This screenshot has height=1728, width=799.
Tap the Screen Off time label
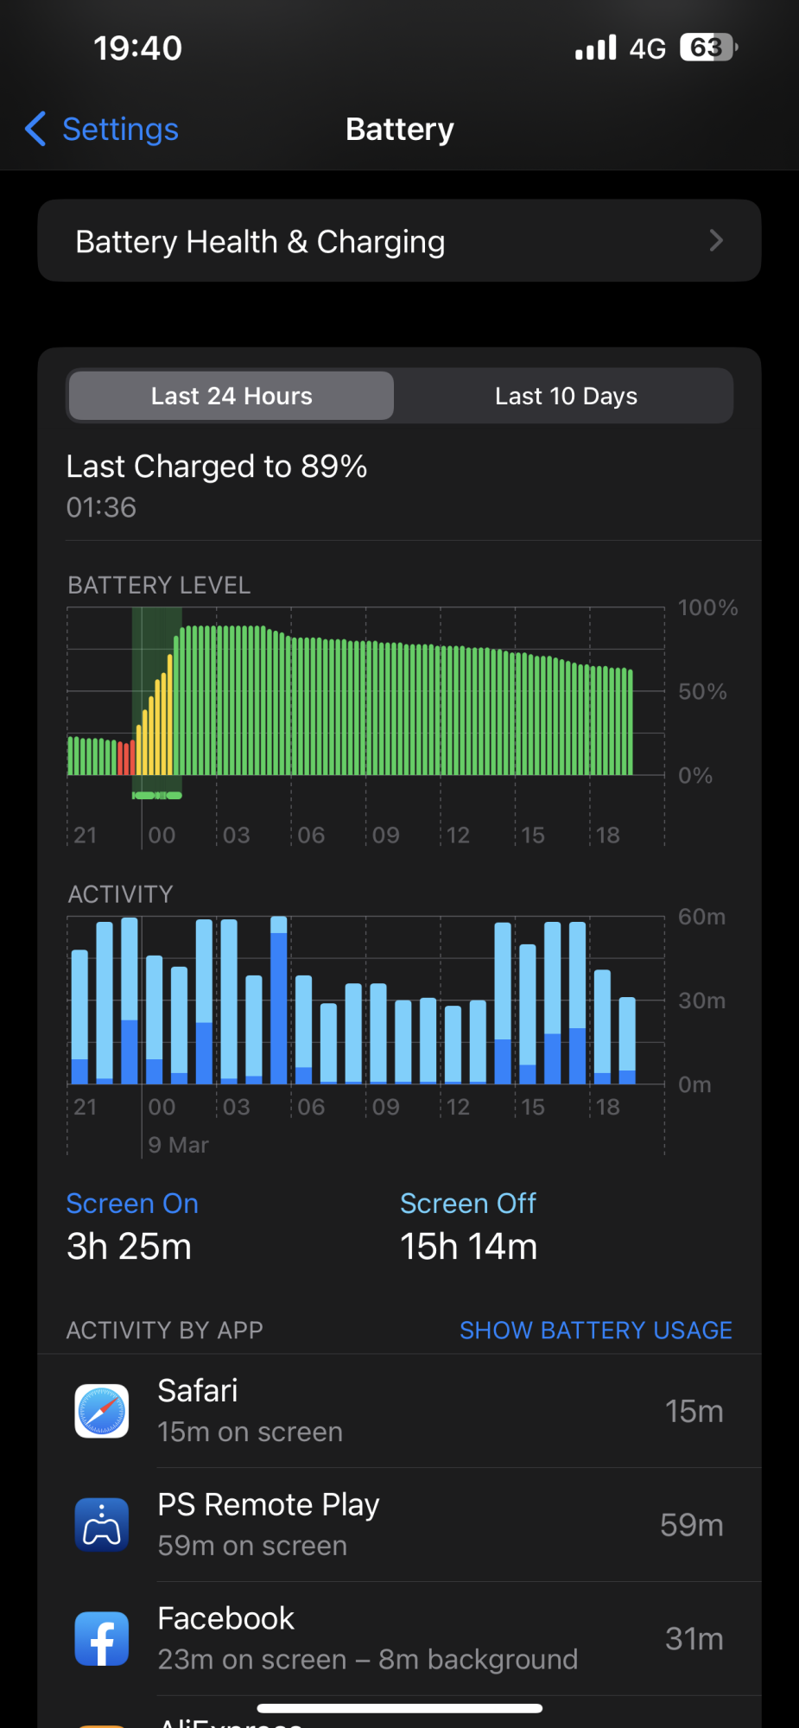[x=468, y=1204]
